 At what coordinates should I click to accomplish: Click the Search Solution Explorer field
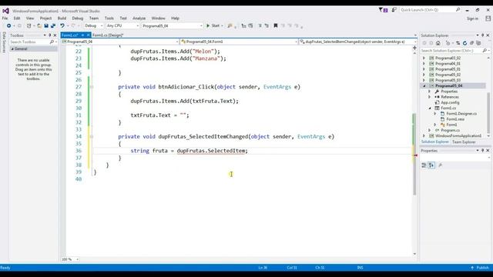451,51
